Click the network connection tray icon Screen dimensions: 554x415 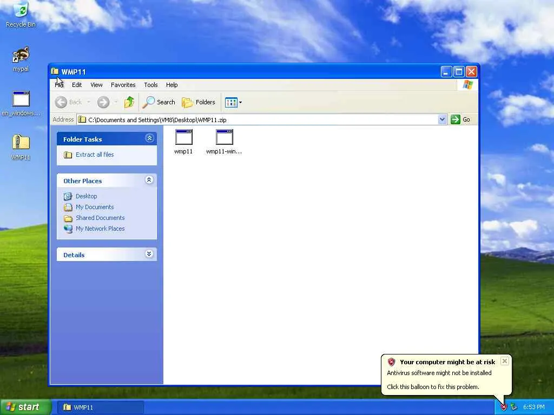[x=514, y=407]
